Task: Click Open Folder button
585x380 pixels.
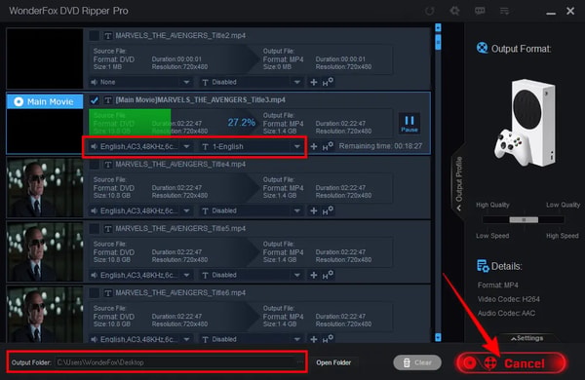Action: pos(333,362)
